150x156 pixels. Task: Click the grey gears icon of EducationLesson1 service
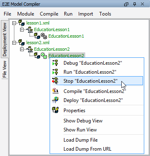point(44,36)
